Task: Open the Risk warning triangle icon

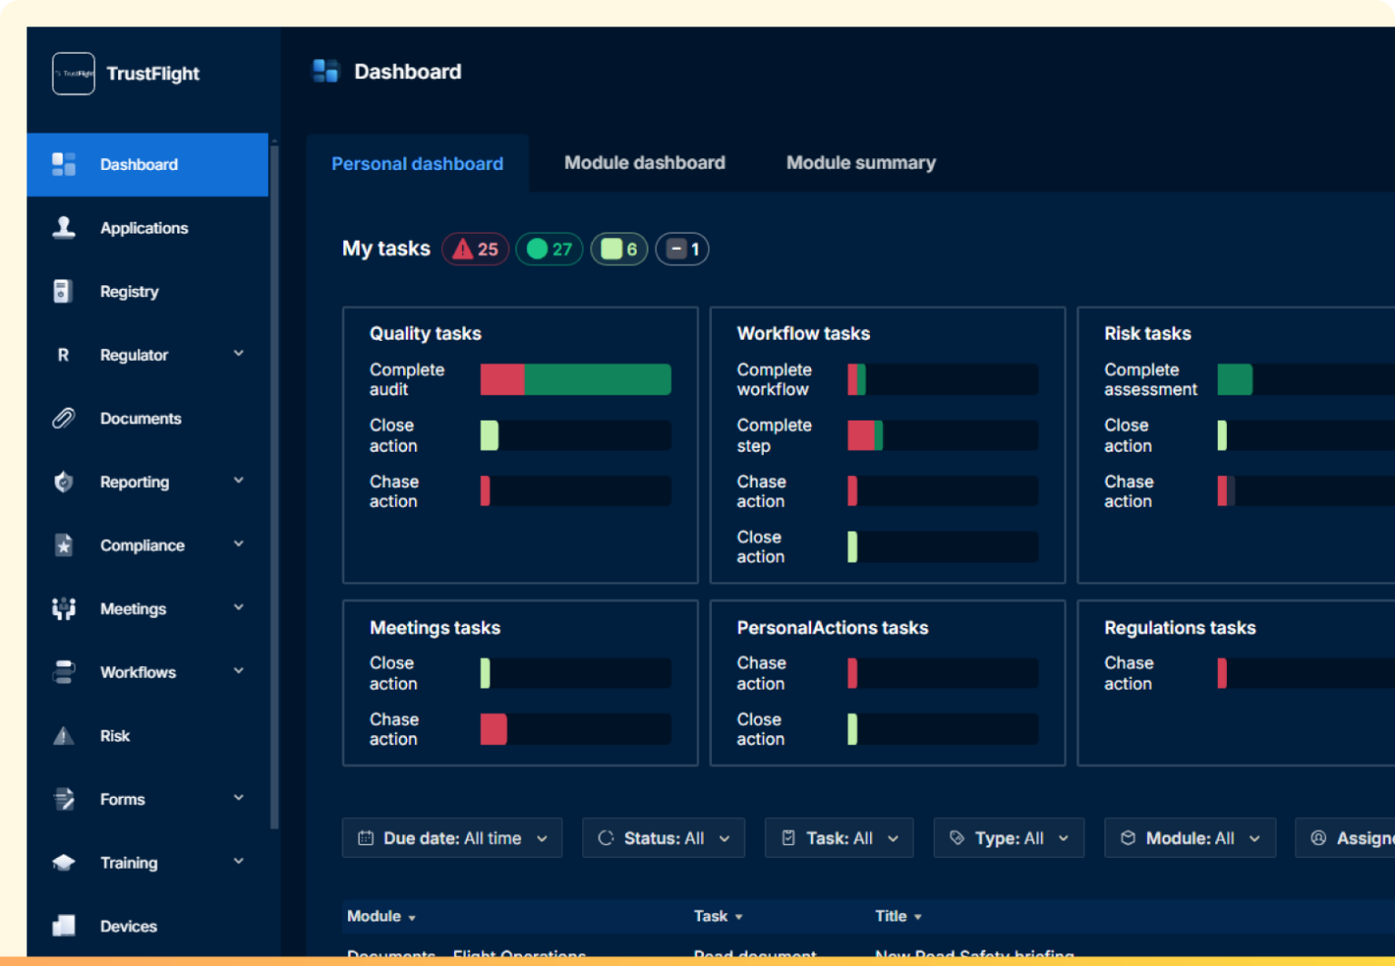Action: coord(63,735)
